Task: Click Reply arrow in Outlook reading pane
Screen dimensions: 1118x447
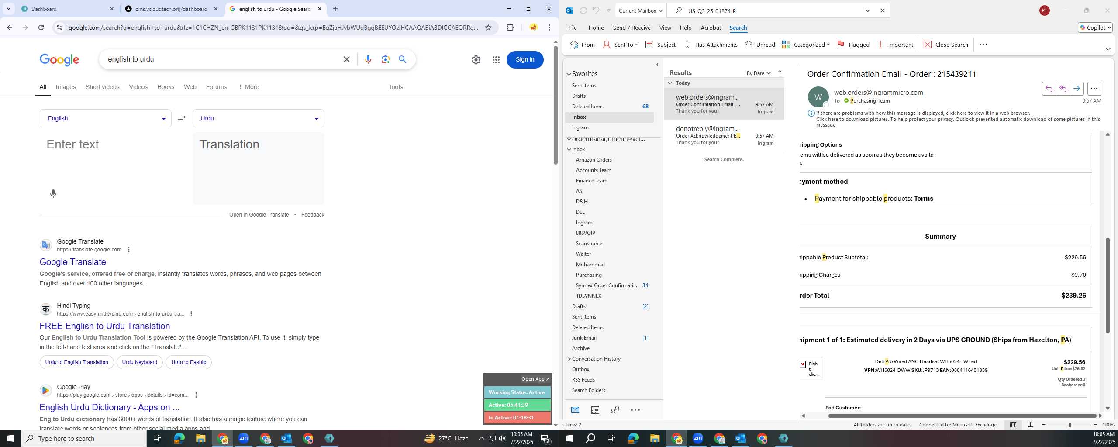Action: [1049, 89]
